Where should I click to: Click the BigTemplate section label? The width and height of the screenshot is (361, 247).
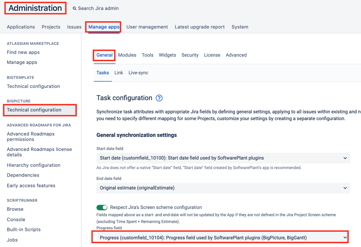pyautogui.click(x=21, y=78)
